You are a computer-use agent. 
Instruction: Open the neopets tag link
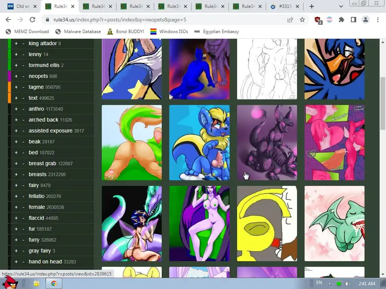38,76
